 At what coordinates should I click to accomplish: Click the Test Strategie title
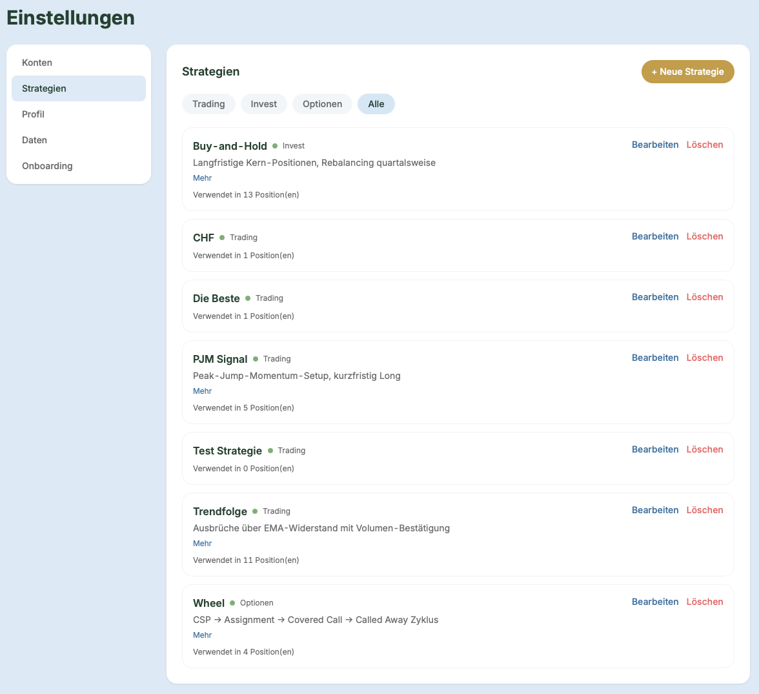click(227, 451)
